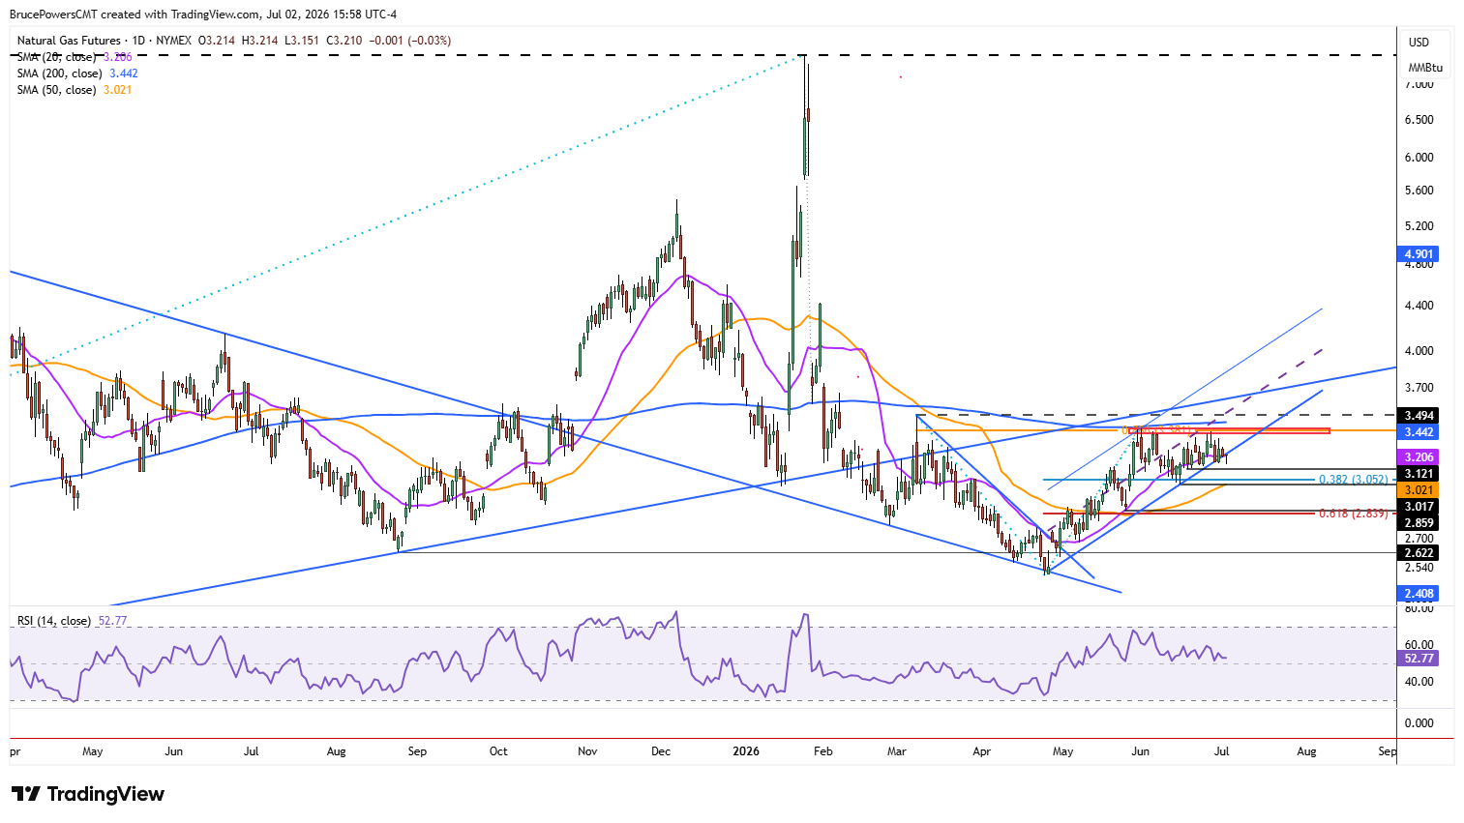Click the 5.600 price axis tick
The width and height of the screenshot is (1464, 823).
coord(1419,191)
